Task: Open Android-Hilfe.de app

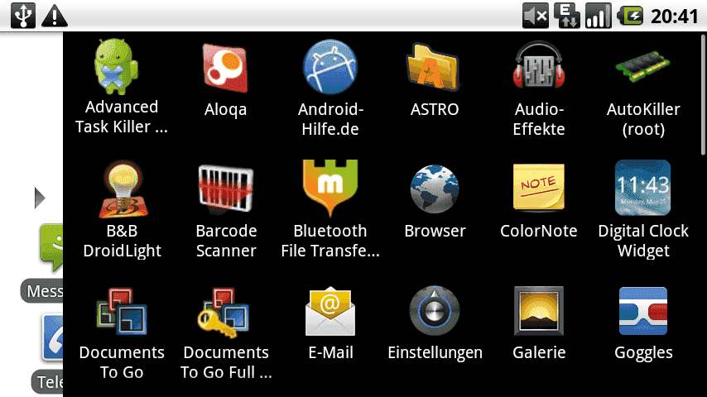Action: click(x=330, y=67)
